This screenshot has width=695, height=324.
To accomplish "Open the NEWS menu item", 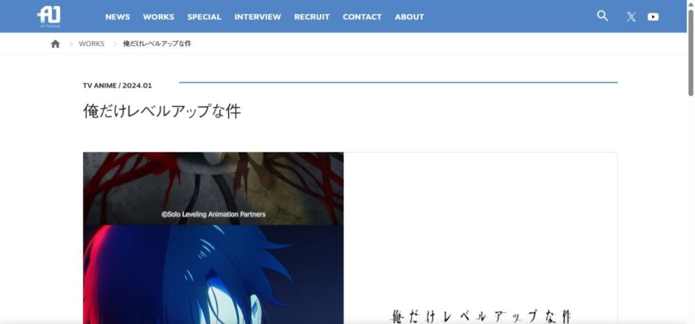I will 117,17.
